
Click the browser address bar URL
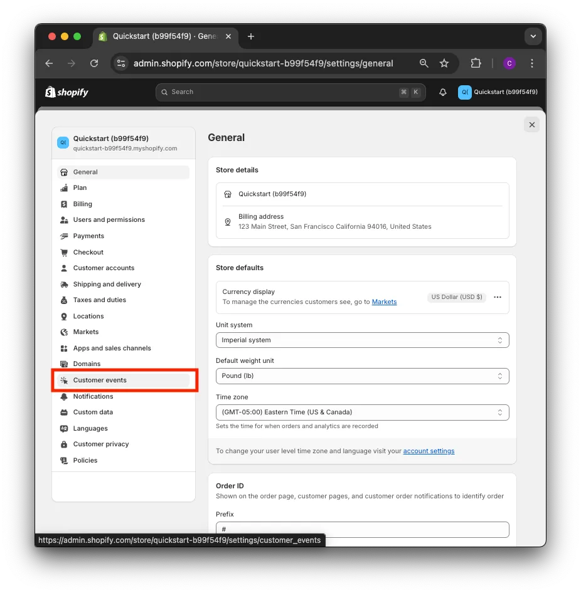click(x=263, y=63)
